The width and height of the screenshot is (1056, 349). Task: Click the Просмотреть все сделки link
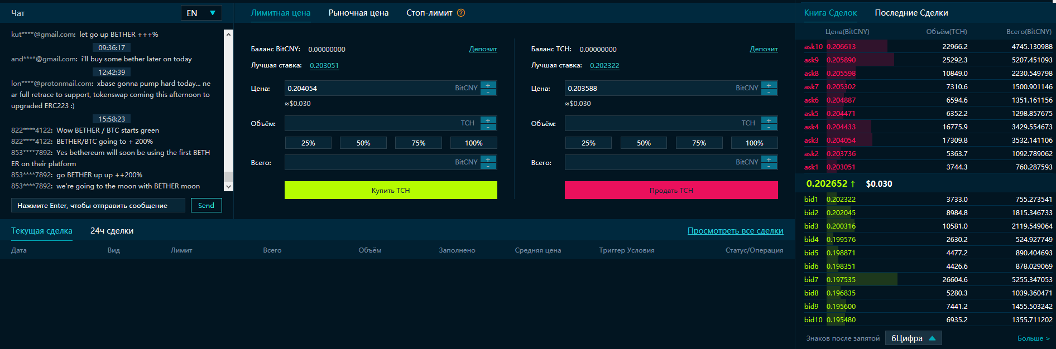[735, 231]
